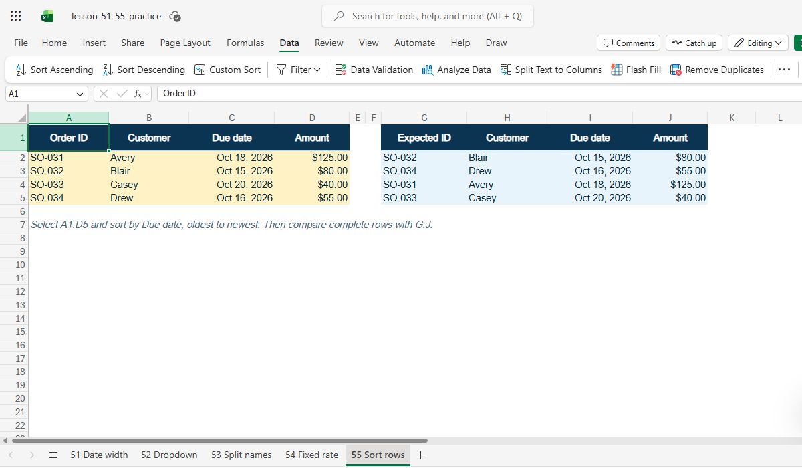Click Split Text to Columns
This screenshot has width=802, height=468.
tap(551, 70)
